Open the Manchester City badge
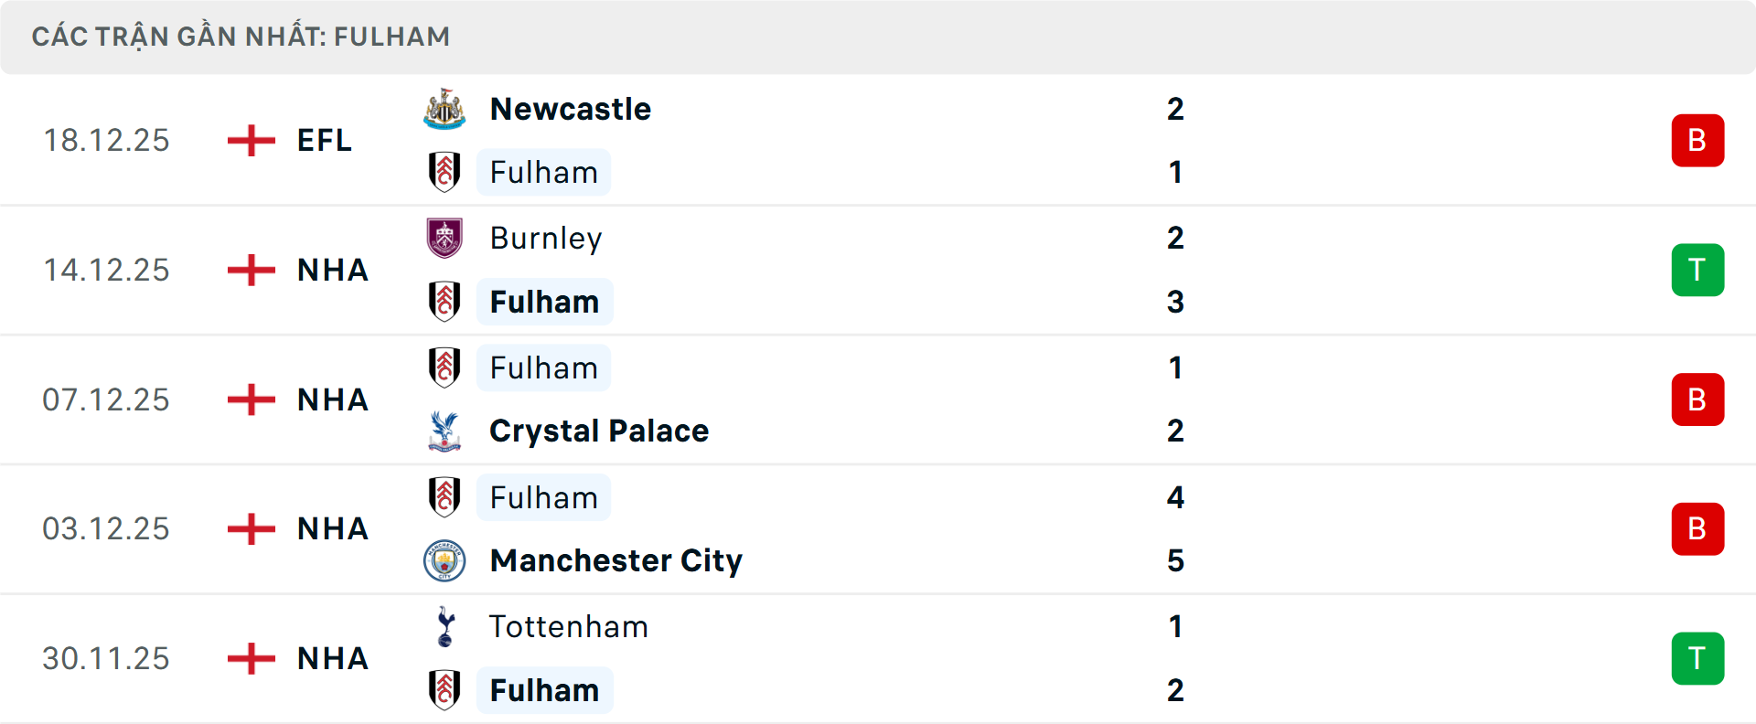The width and height of the screenshot is (1756, 724). pyautogui.click(x=444, y=560)
